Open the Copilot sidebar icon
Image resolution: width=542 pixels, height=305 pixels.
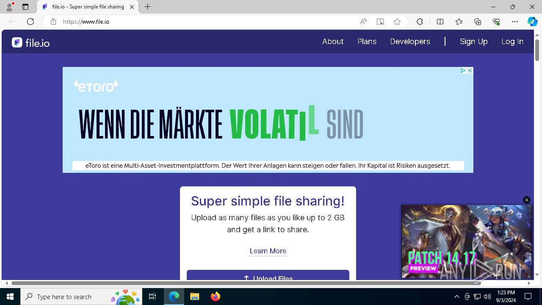[533, 22]
